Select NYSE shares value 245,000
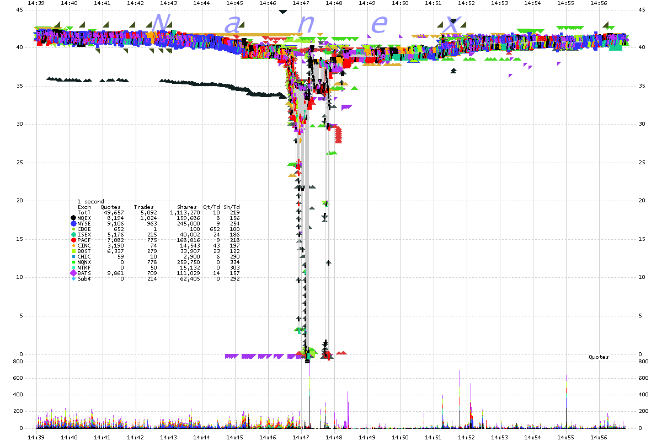 click(x=189, y=224)
